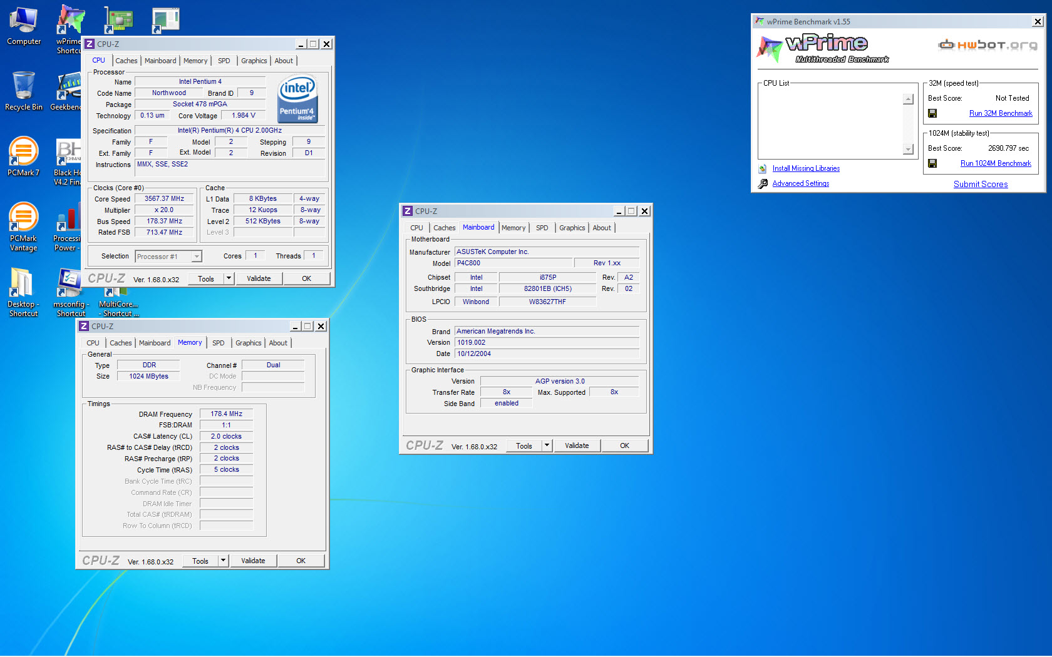Launch the PCMark Vantage desktop icon
This screenshot has height=657, width=1052.
[x=23, y=227]
